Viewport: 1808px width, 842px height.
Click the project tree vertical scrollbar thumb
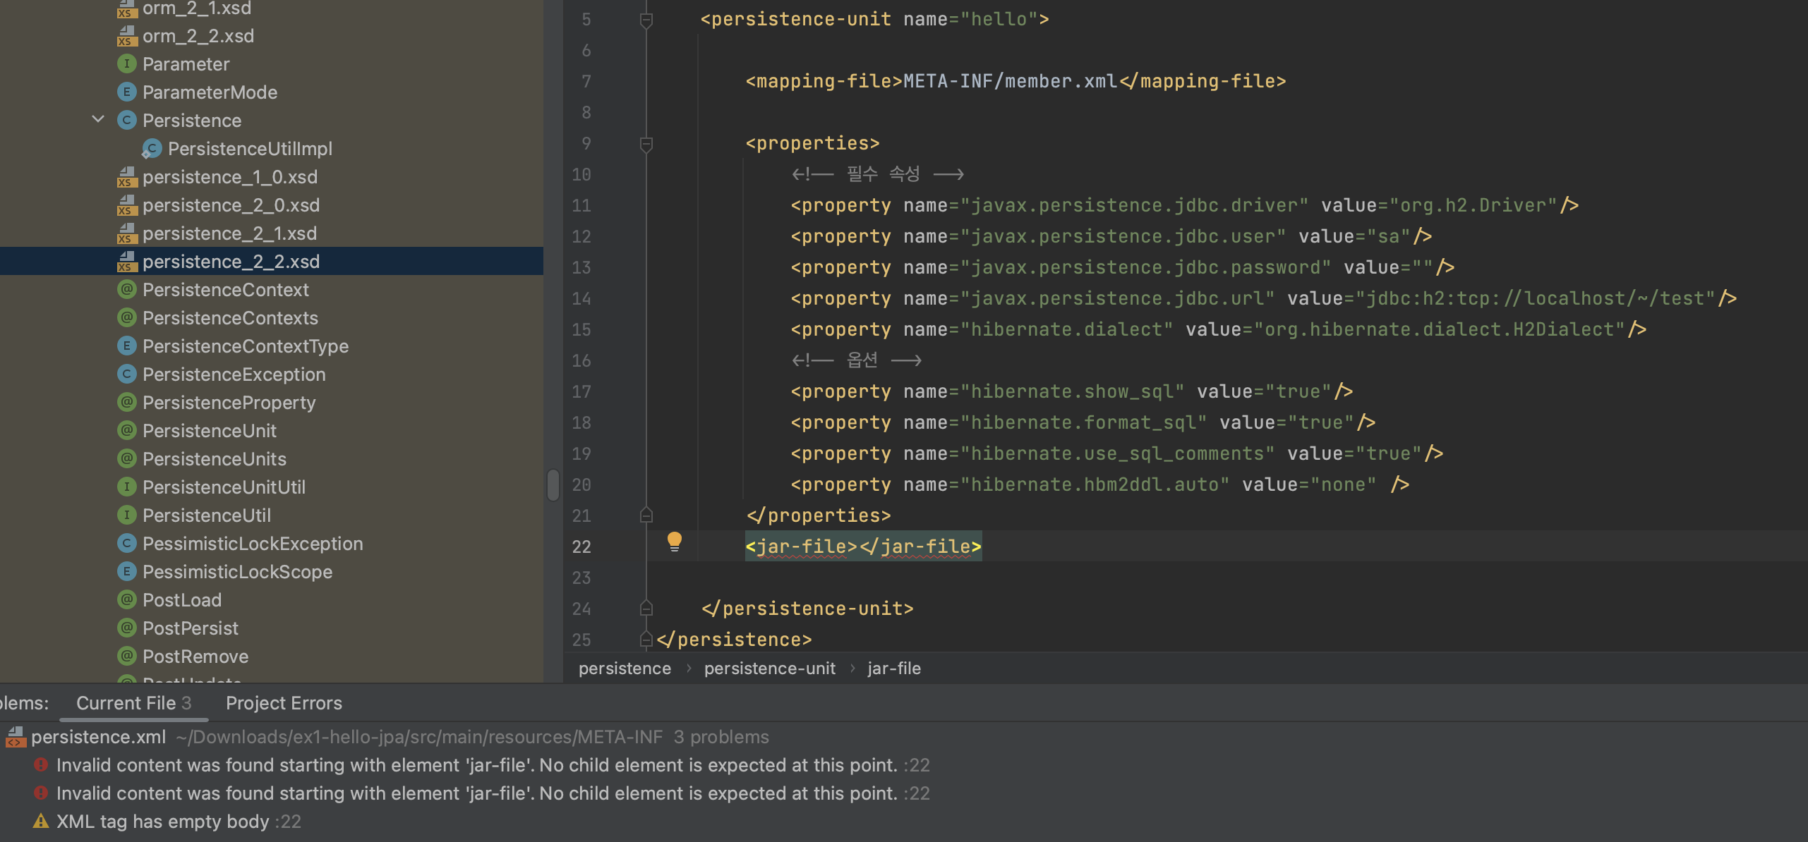(553, 485)
